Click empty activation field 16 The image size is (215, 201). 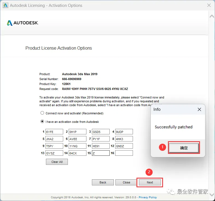tap(124, 153)
